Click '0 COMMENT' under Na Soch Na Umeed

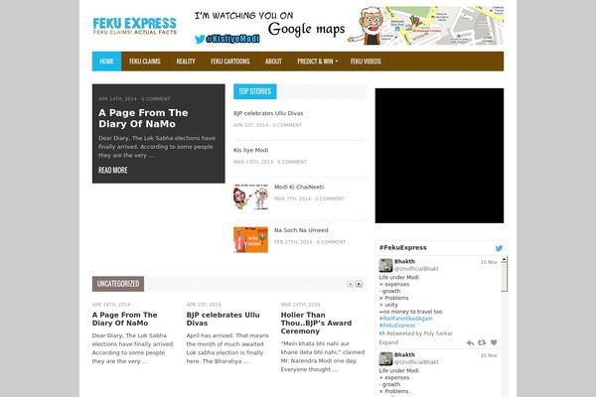point(331,242)
